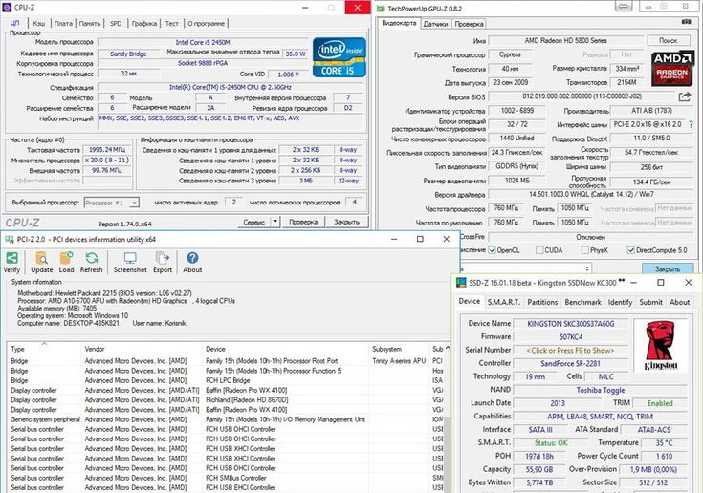Image resolution: width=703 pixels, height=493 pixels.
Task: Click the Update icon in PCI-Z toolbar
Action: [42, 258]
